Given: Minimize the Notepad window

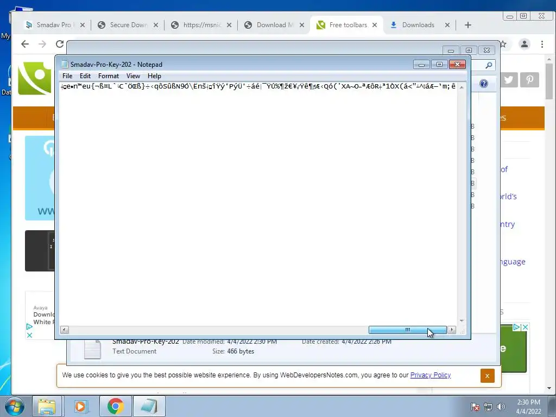Looking at the screenshot, I should coord(421,65).
